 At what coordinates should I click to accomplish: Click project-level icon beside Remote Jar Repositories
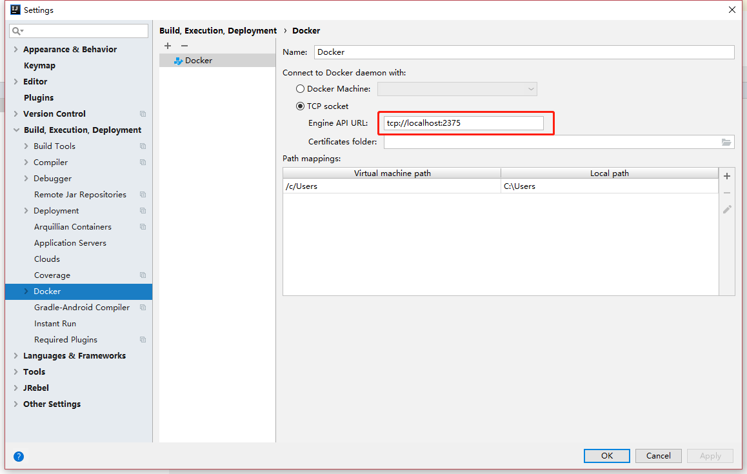pyautogui.click(x=143, y=194)
